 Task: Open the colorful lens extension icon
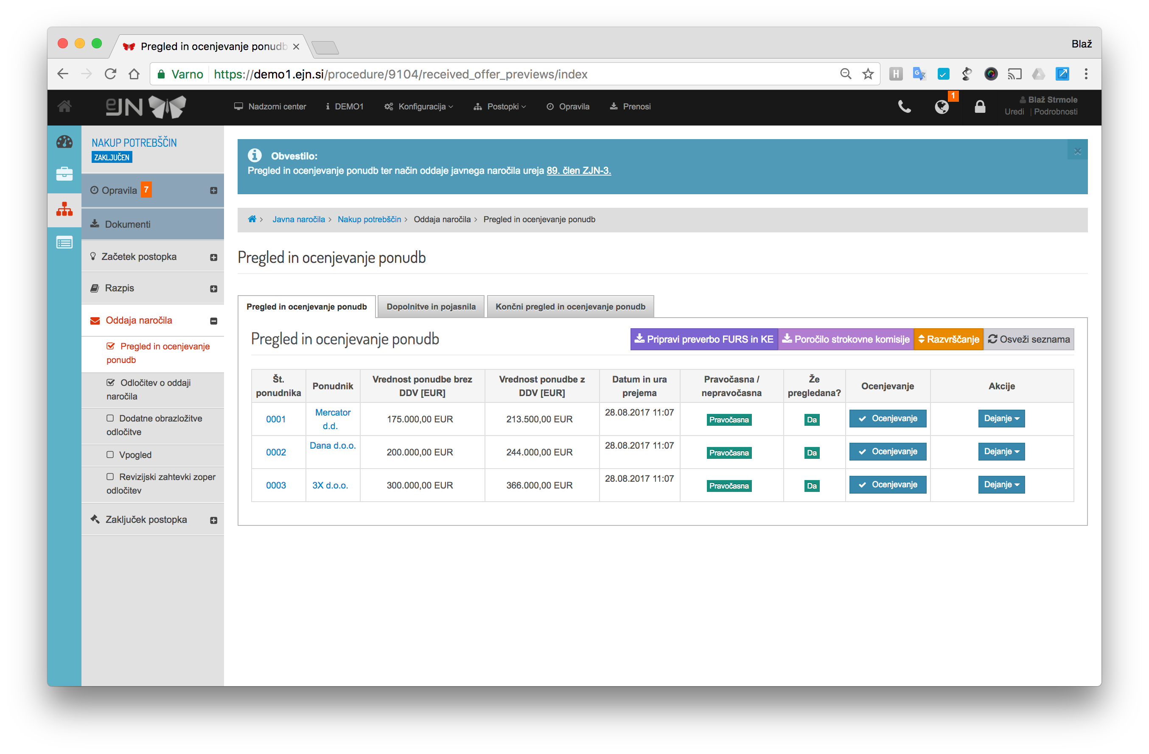[x=991, y=74]
